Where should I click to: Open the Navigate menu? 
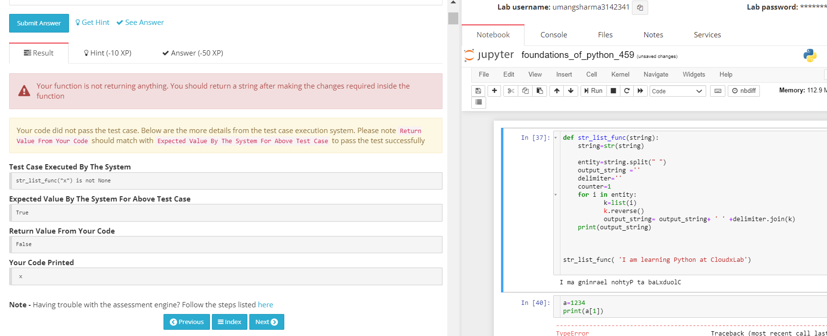click(x=656, y=74)
